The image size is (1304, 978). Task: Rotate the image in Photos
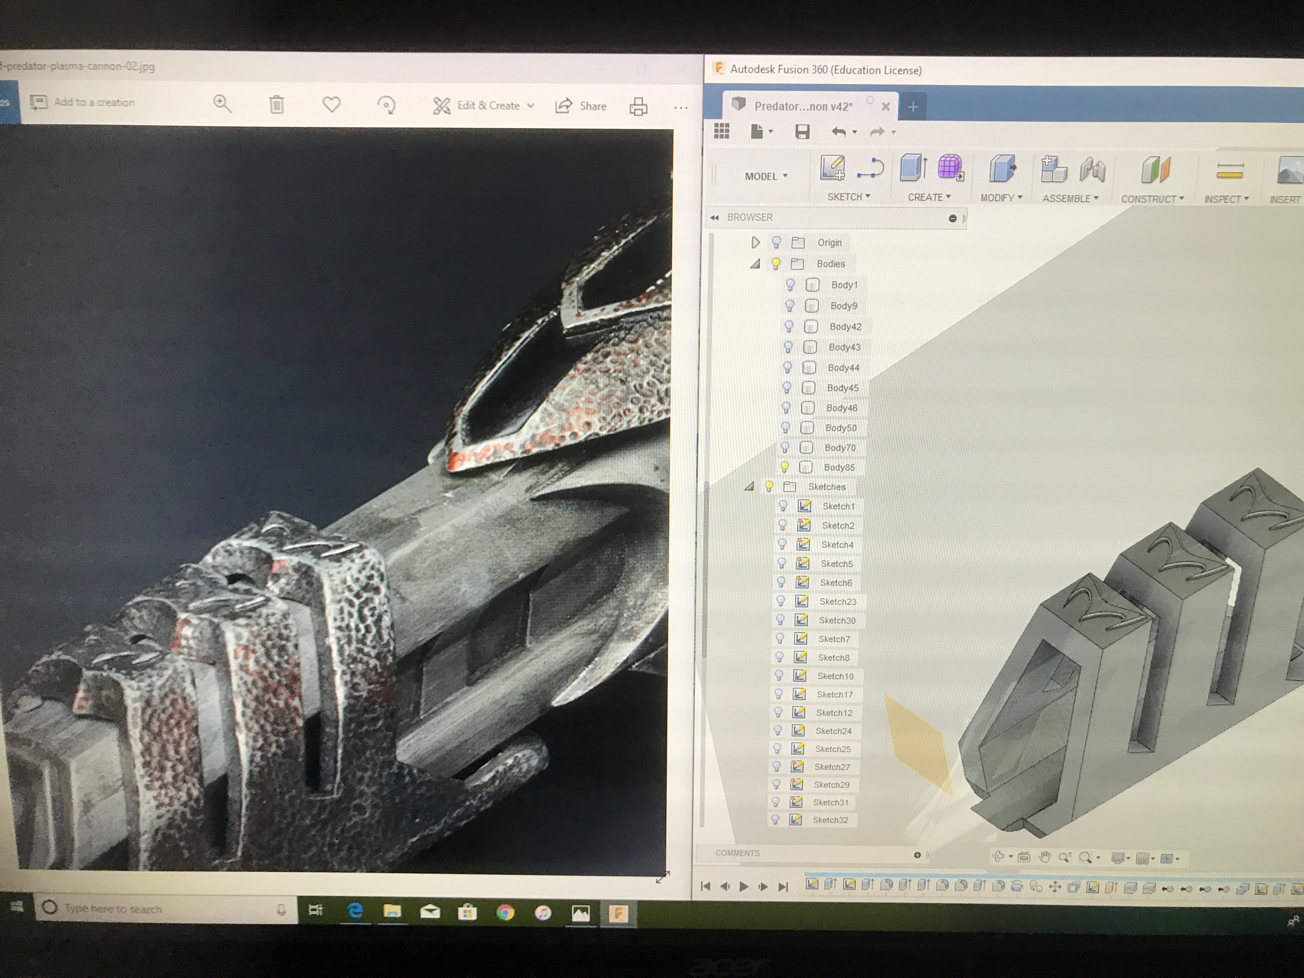(x=386, y=105)
